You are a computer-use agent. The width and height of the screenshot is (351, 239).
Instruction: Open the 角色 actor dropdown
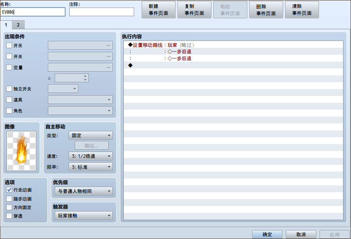[80, 111]
